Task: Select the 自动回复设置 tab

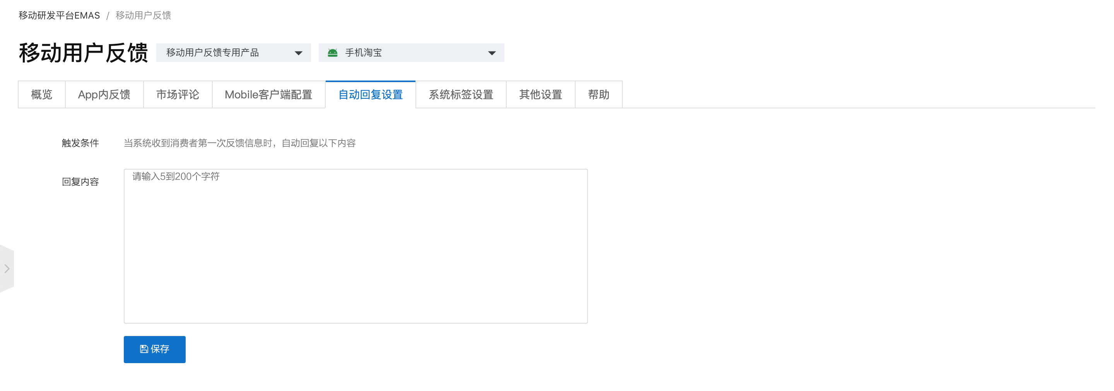Action: pyautogui.click(x=371, y=94)
